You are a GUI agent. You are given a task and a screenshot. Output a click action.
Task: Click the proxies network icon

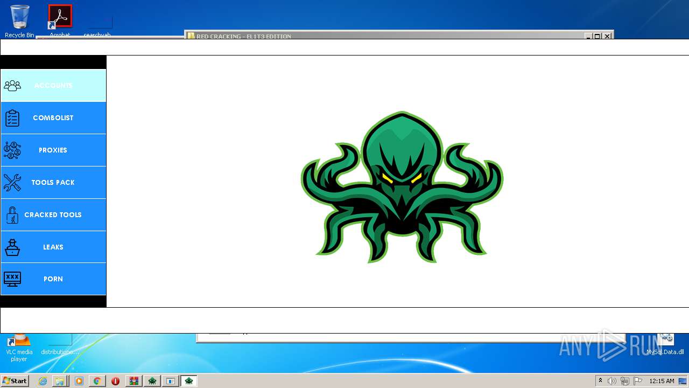tap(12, 150)
